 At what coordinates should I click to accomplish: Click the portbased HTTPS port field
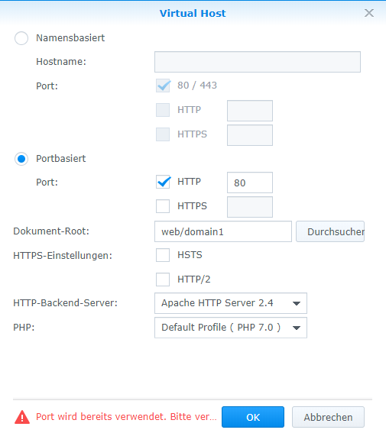250,207
